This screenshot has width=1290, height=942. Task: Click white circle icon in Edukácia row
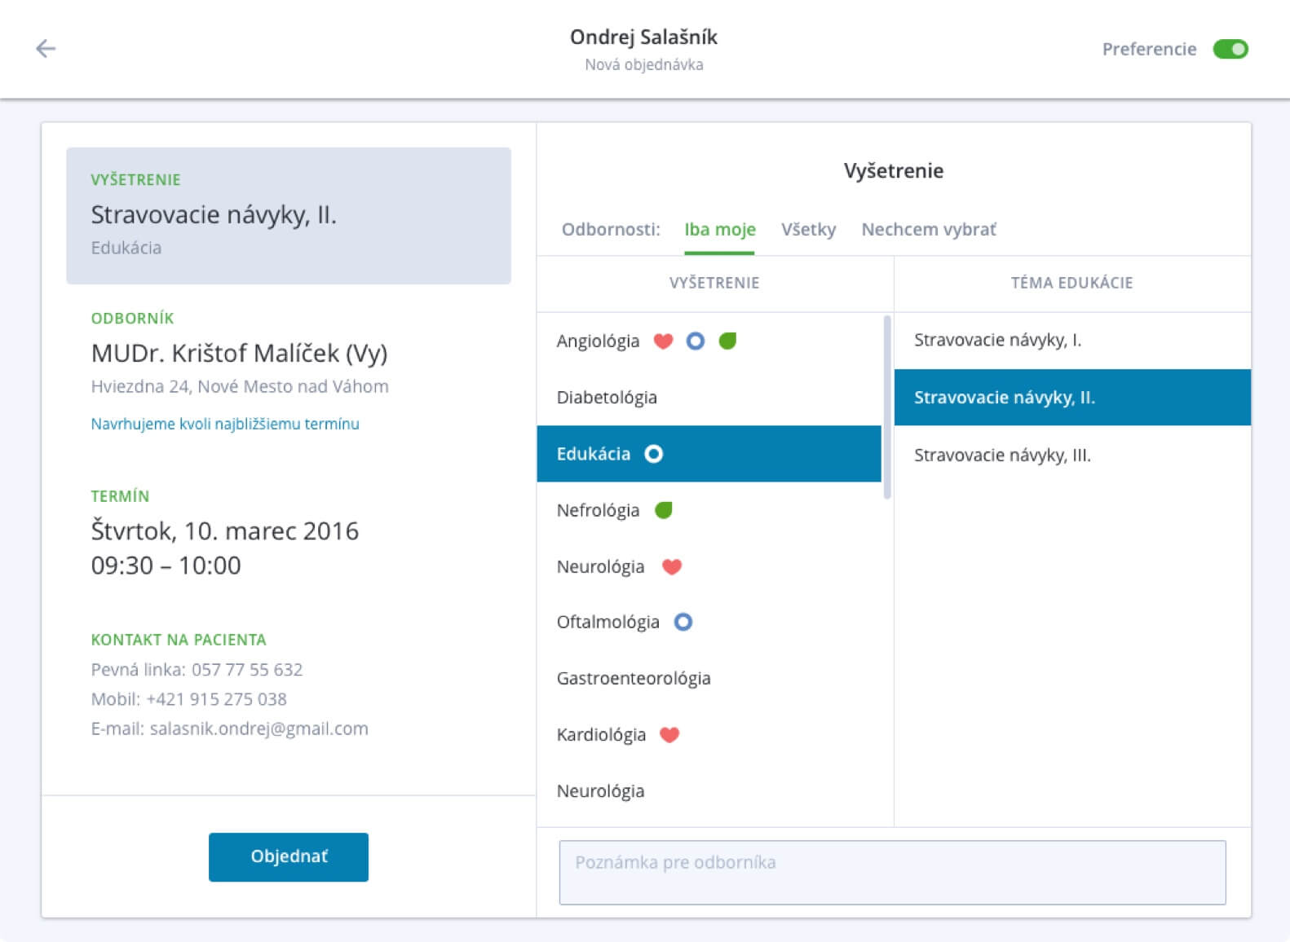coord(654,454)
